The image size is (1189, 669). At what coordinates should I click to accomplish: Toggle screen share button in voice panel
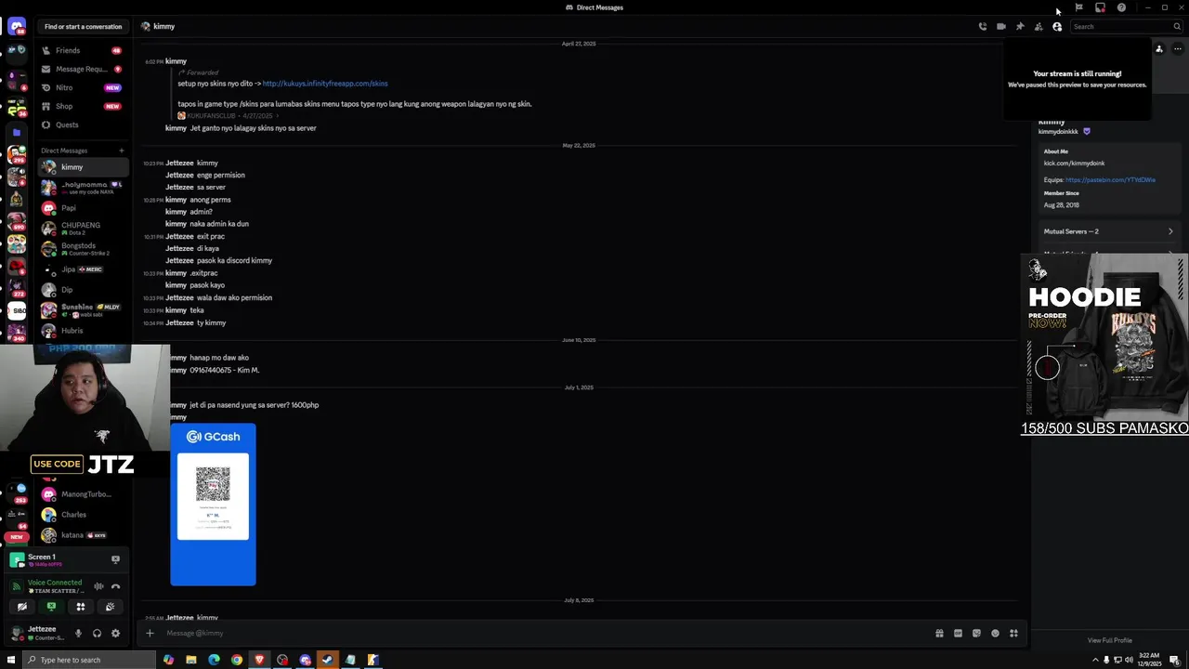[51, 607]
